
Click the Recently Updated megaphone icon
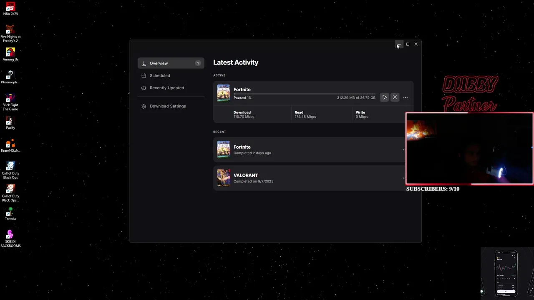(x=144, y=88)
